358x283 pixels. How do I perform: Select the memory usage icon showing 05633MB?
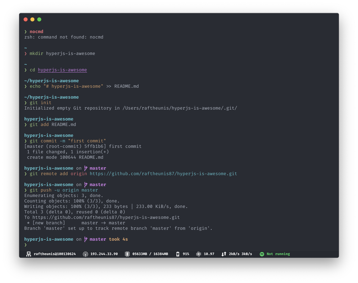point(127,254)
